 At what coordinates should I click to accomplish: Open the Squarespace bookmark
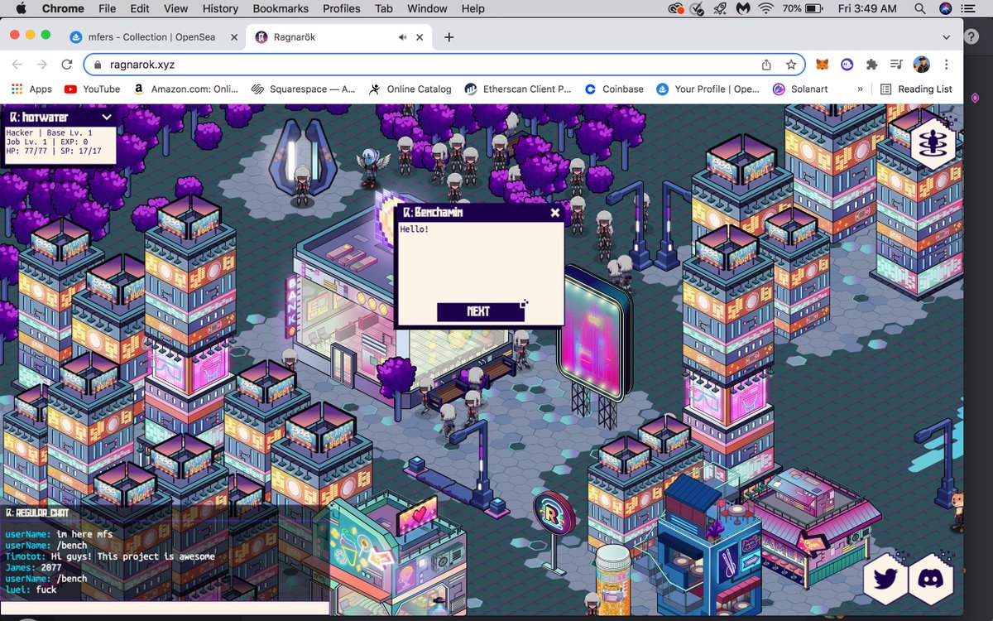point(303,89)
